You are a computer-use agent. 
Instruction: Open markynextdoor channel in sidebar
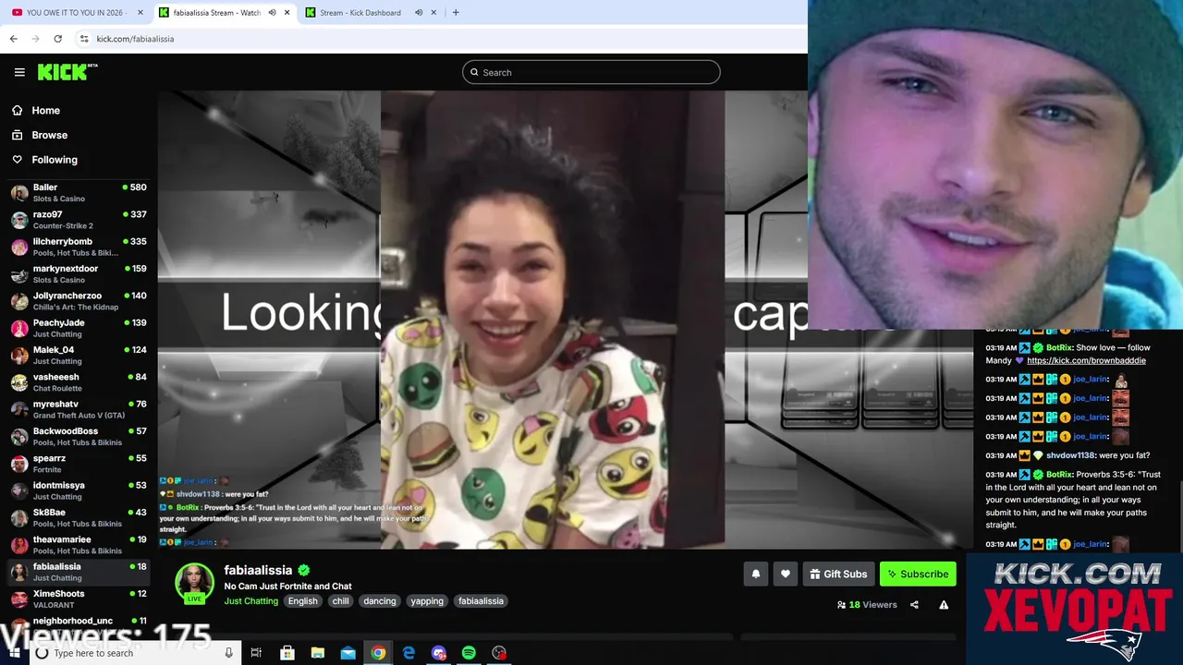pos(79,273)
